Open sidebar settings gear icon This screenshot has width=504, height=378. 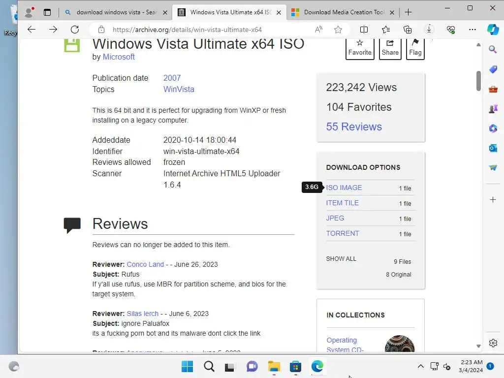coord(493,343)
